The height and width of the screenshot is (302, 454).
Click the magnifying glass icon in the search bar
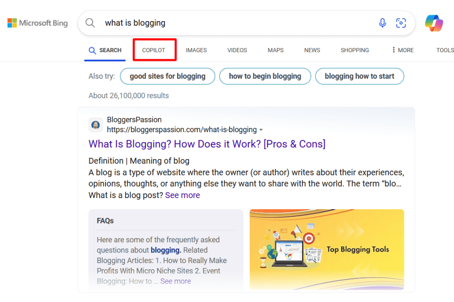point(90,23)
